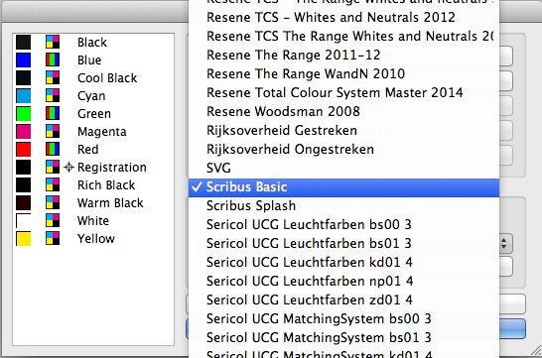This screenshot has width=542, height=358.
Task: Choose Sericol UCG Leuchtfarben bs00 3
Action: point(343,225)
